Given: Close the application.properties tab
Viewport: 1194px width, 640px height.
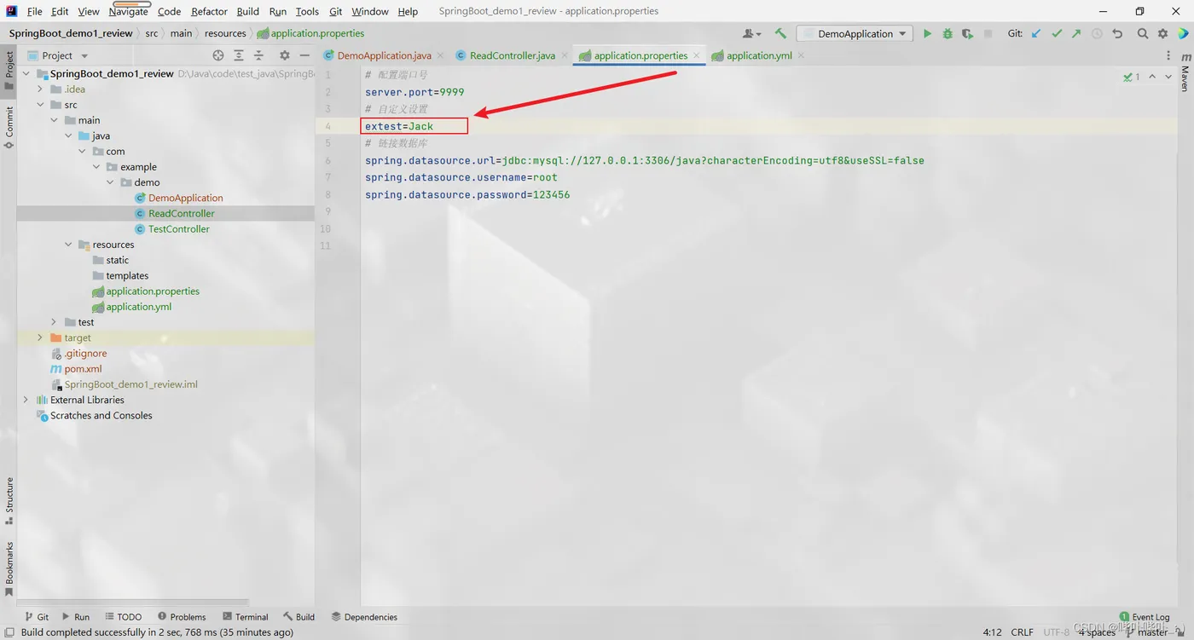Looking at the screenshot, I should [696, 55].
